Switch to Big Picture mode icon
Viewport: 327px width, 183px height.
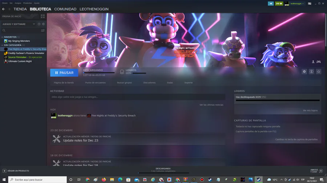coord(310,4)
